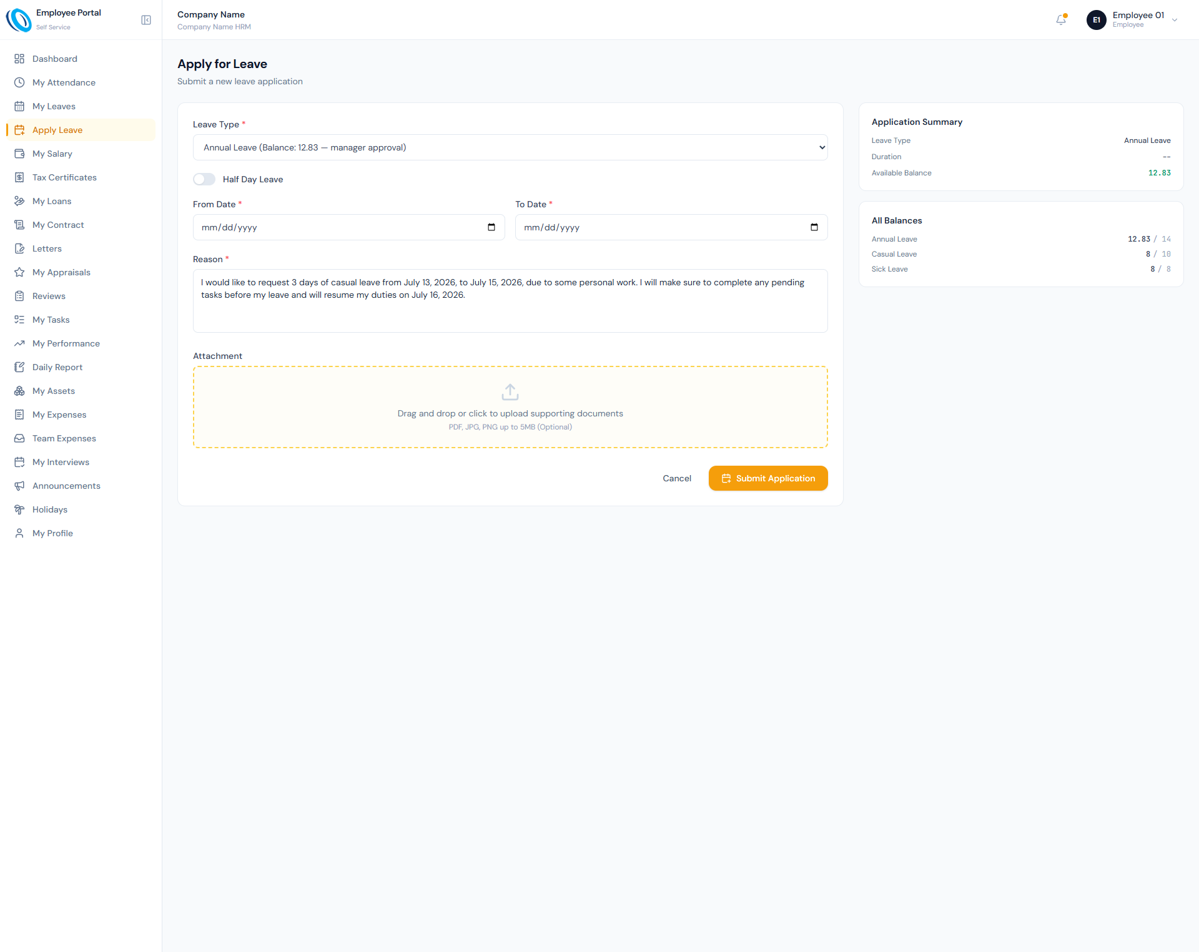Viewport: 1199px width, 952px height.
Task: Click the Annual Leave row in All Balances
Action: (x=1021, y=239)
